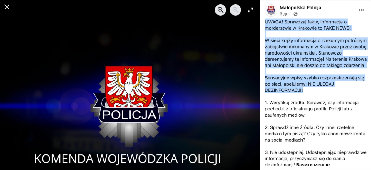Enter fullscreen photo view

click(x=250, y=10)
